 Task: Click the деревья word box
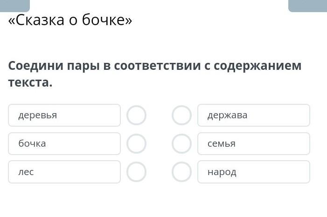click(x=64, y=115)
